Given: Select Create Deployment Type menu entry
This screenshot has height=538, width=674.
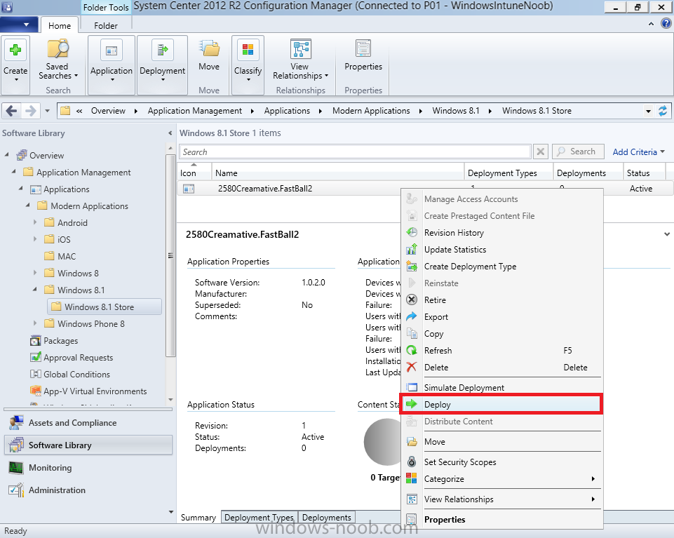Looking at the screenshot, I should tap(501, 267).
